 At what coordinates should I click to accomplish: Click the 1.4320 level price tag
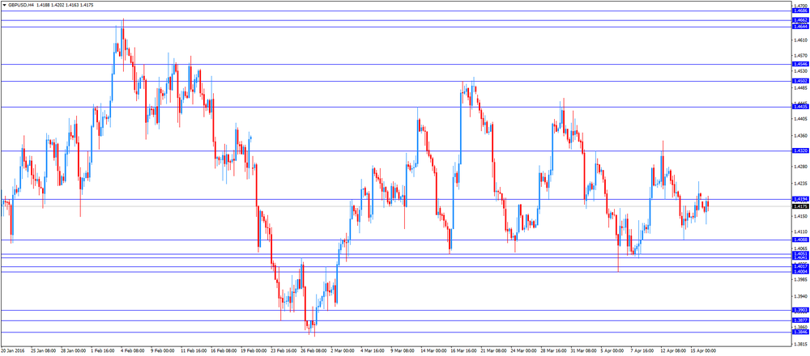[x=800, y=150]
